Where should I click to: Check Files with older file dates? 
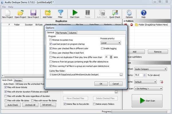click(6, 101)
